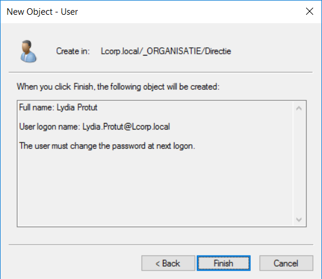Click Finish to create the user
This screenshot has height=279, width=322.
click(x=224, y=263)
